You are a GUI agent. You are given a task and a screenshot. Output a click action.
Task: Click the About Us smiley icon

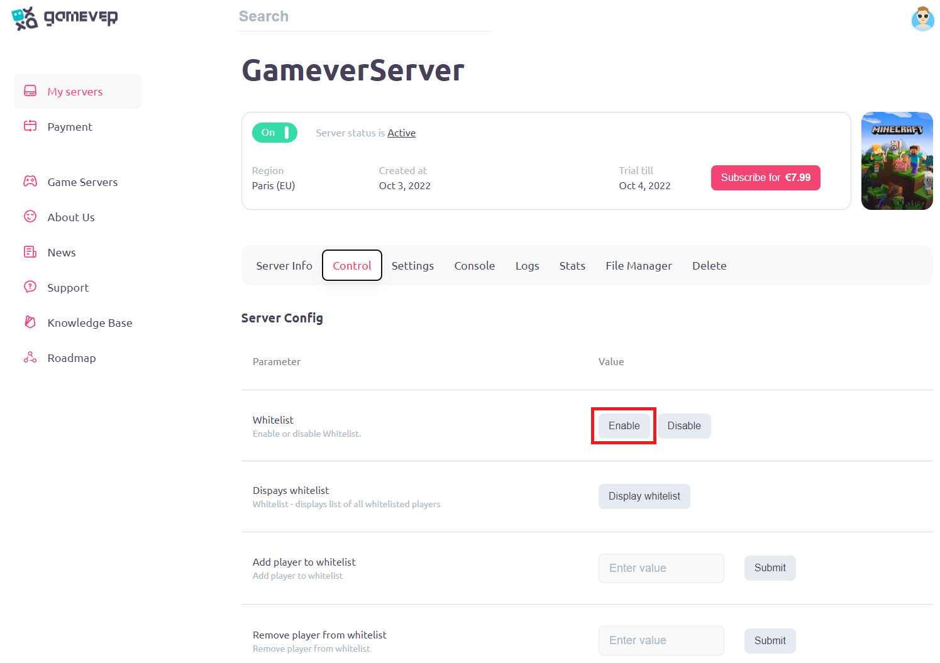(x=30, y=217)
